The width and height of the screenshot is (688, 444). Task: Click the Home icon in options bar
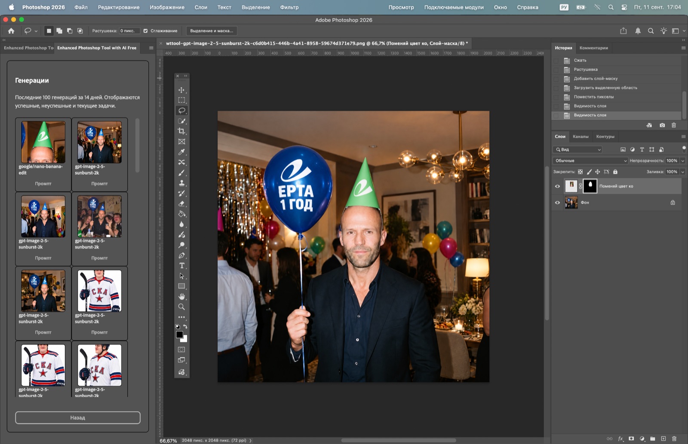(11, 31)
